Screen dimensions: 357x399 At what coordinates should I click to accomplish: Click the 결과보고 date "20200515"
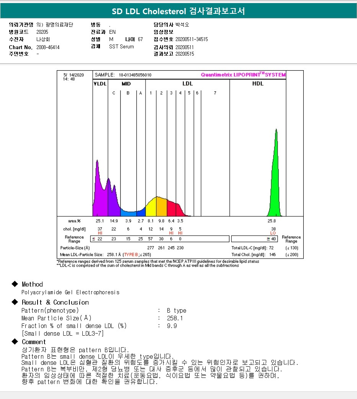[185, 54]
